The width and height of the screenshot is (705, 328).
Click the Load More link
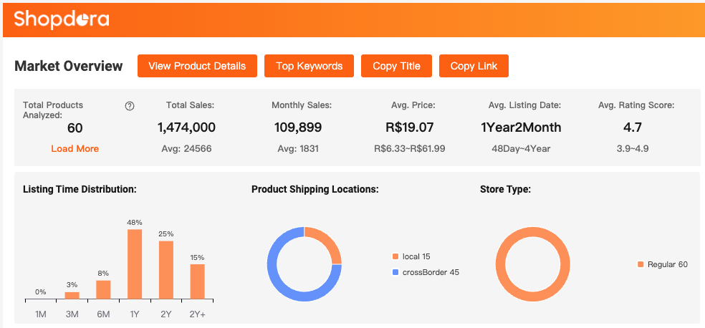[75, 148]
